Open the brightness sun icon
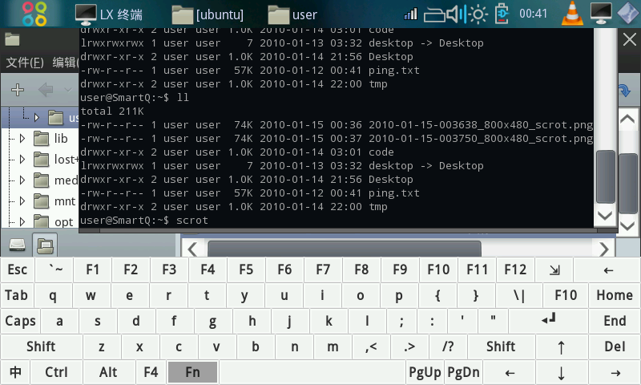Image resolution: width=641 pixels, height=385 pixels. pyautogui.click(x=478, y=14)
